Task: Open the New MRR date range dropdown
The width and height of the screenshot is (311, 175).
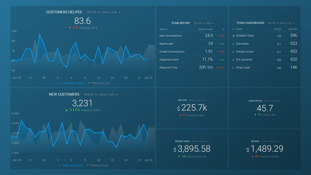Action: click(x=198, y=100)
